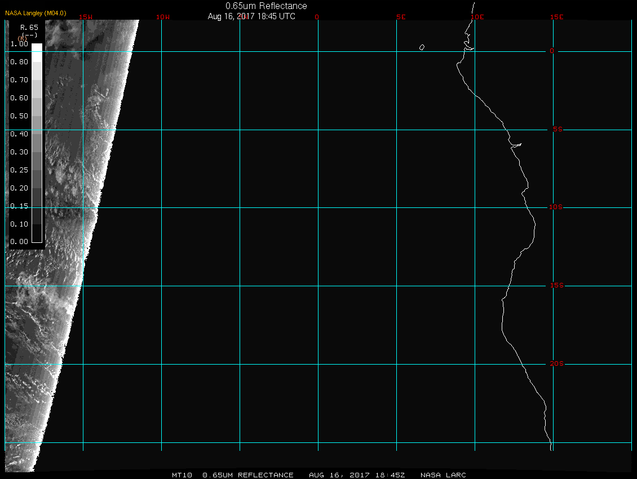Click the 15S latitude label

[555, 286]
